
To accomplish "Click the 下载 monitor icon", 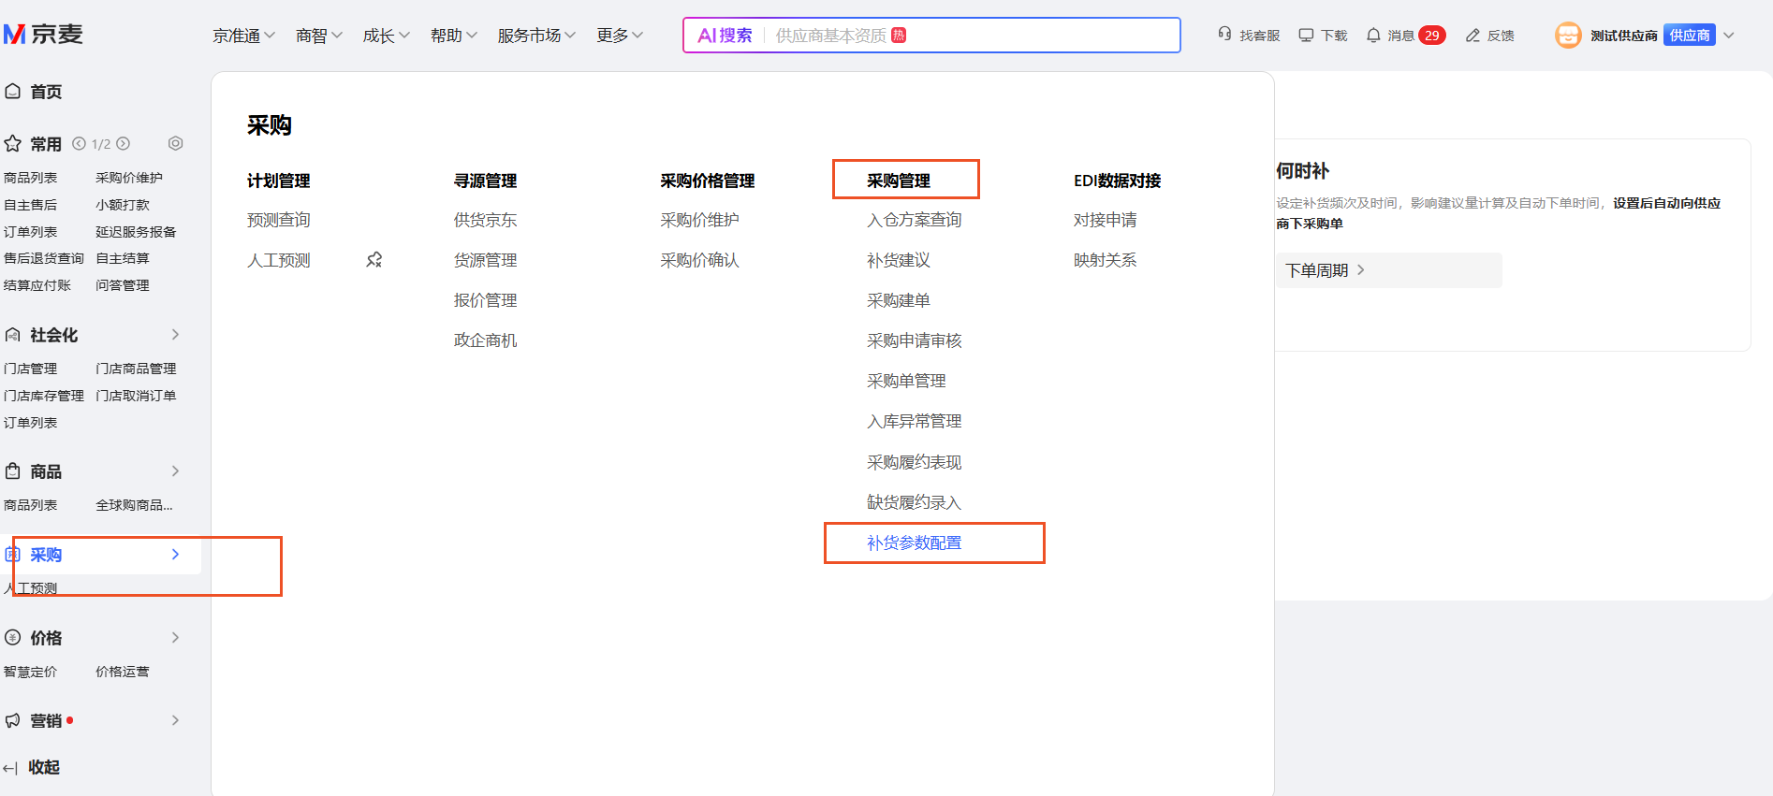I will (x=1306, y=36).
